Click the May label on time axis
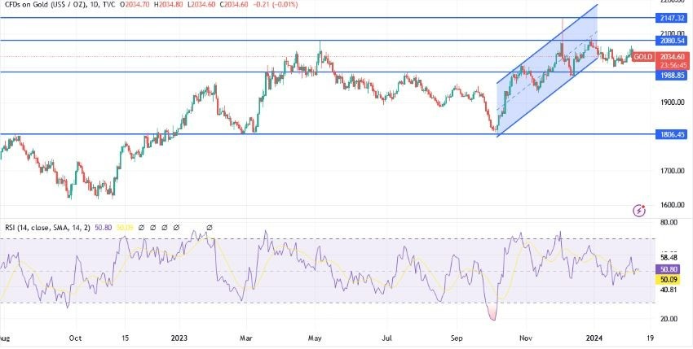Screen dimensions: 693x349 click(x=315, y=338)
